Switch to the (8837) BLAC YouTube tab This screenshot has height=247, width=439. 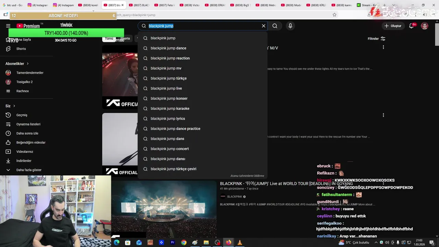click(140, 5)
